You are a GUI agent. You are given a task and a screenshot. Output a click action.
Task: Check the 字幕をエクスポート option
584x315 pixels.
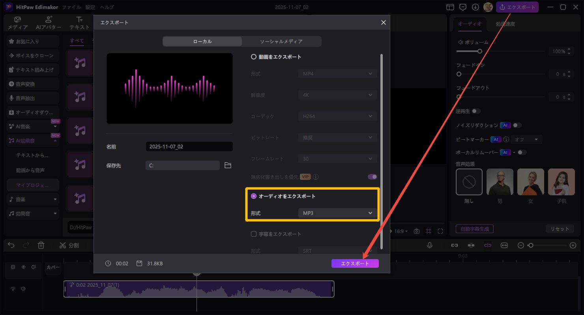coord(253,233)
